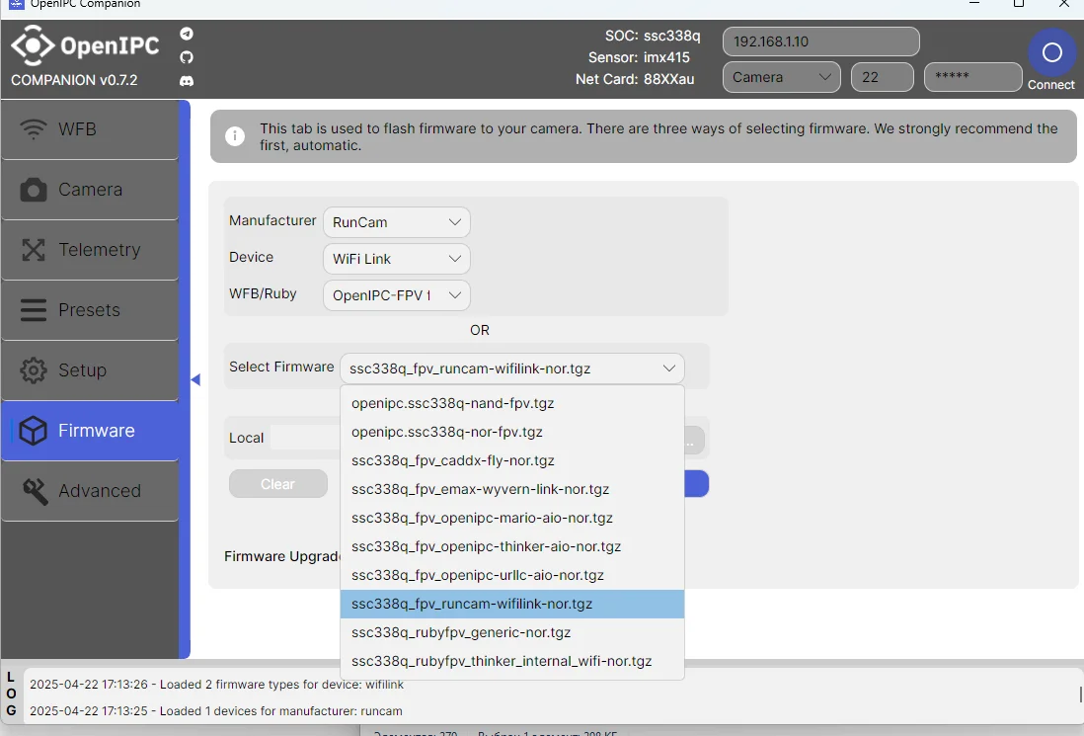Screen dimensions: 1084x736
Task: Click the masked password field
Action: tap(972, 77)
